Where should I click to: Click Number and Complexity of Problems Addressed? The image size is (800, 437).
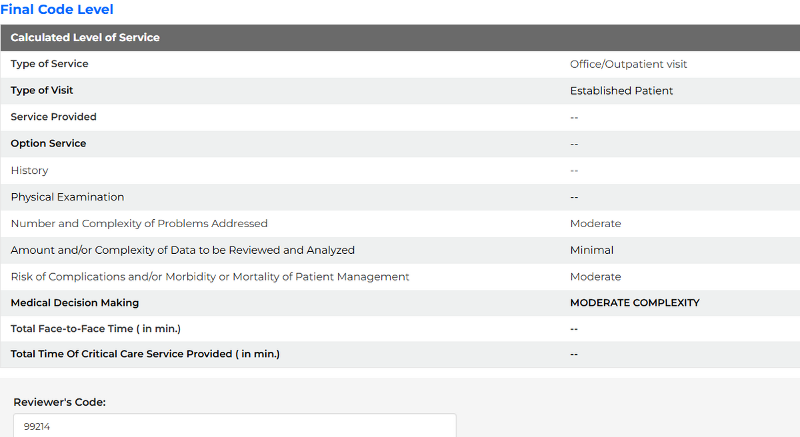[x=139, y=224]
